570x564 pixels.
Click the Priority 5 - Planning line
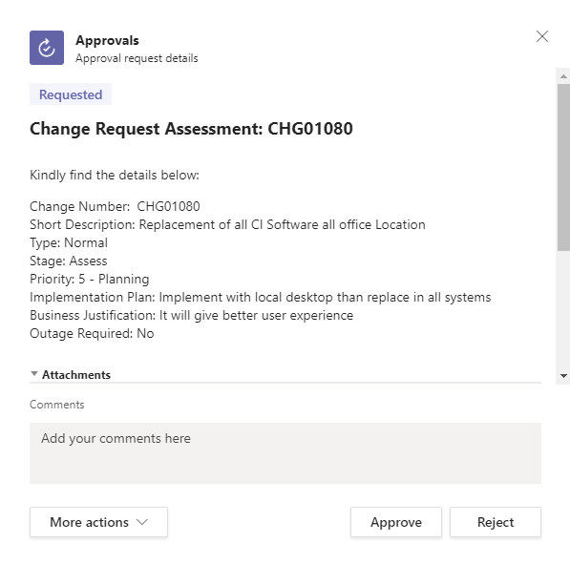click(x=90, y=279)
